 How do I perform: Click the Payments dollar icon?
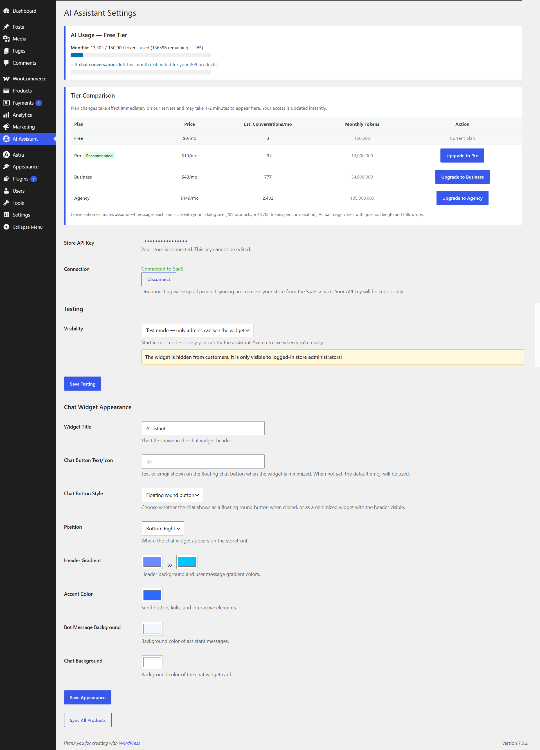pyautogui.click(x=6, y=103)
